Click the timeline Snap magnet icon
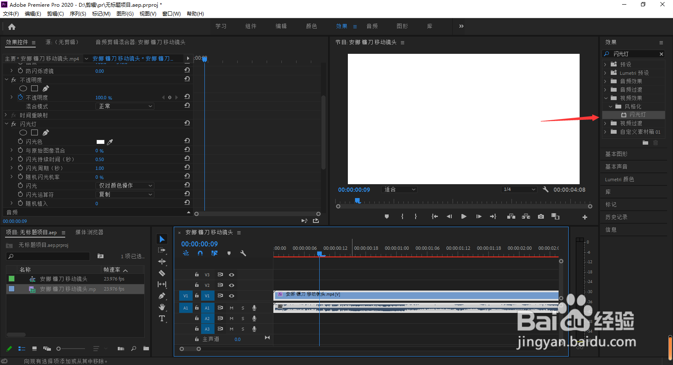 point(200,253)
